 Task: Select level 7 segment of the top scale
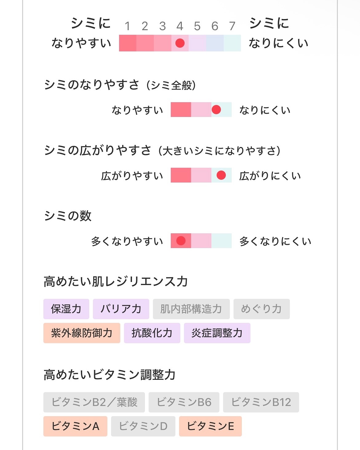click(232, 43)
